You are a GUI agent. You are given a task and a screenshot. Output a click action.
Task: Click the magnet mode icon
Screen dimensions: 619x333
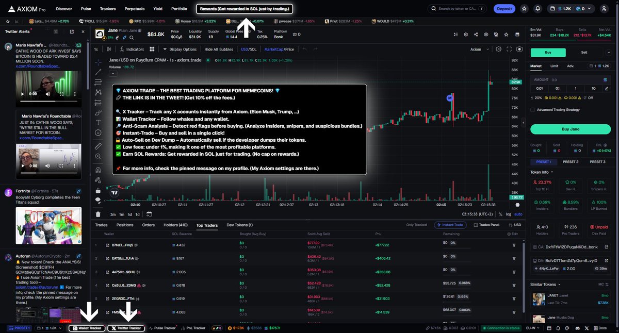[x=98, y=170]
